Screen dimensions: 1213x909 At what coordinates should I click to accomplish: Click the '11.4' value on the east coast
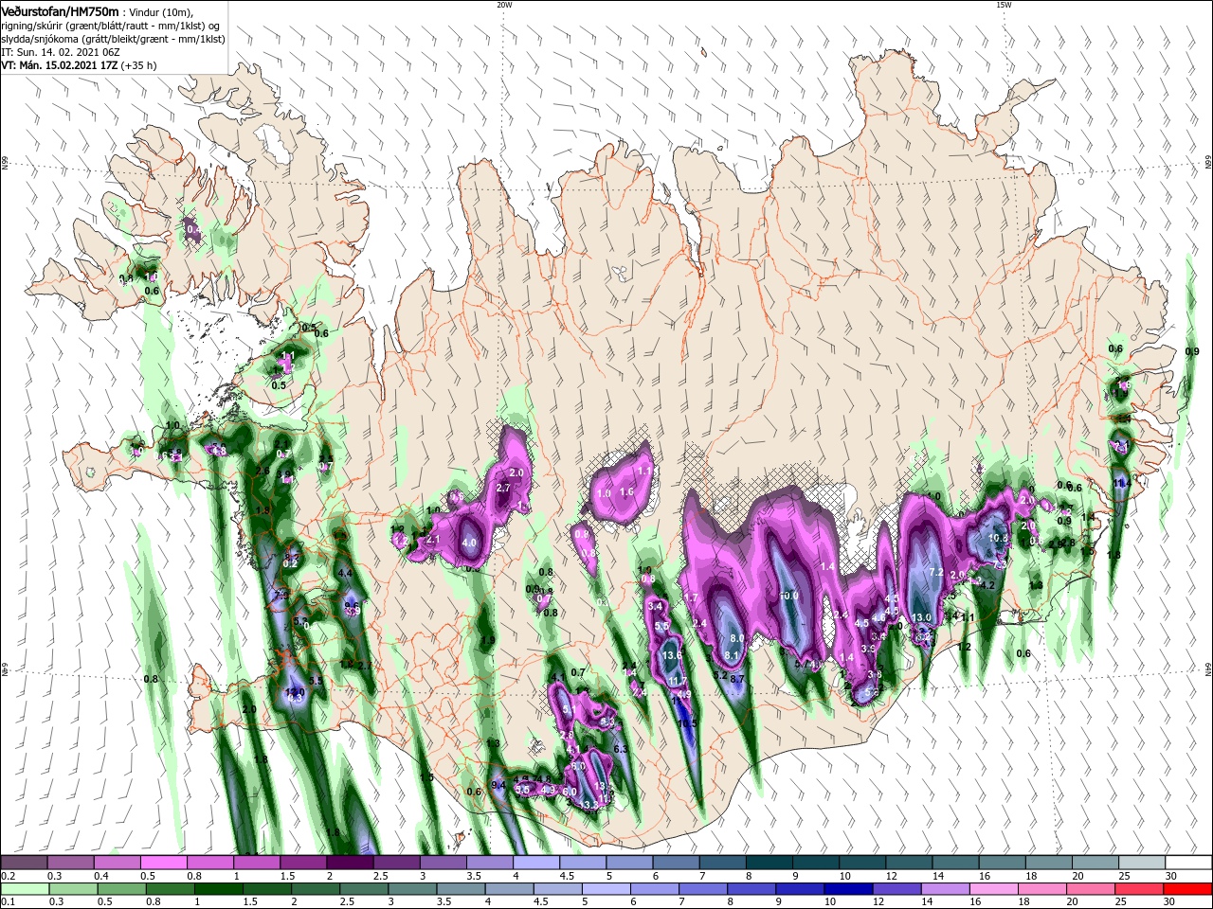click(x=1122, y=483)
